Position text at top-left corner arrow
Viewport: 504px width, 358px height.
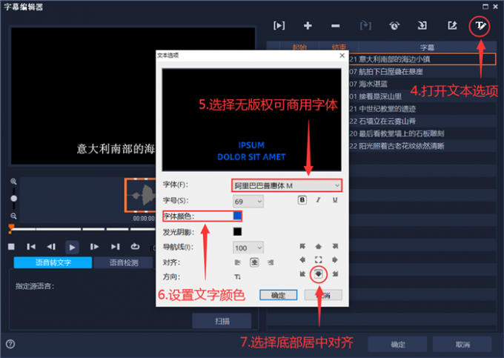coord(302,246)
